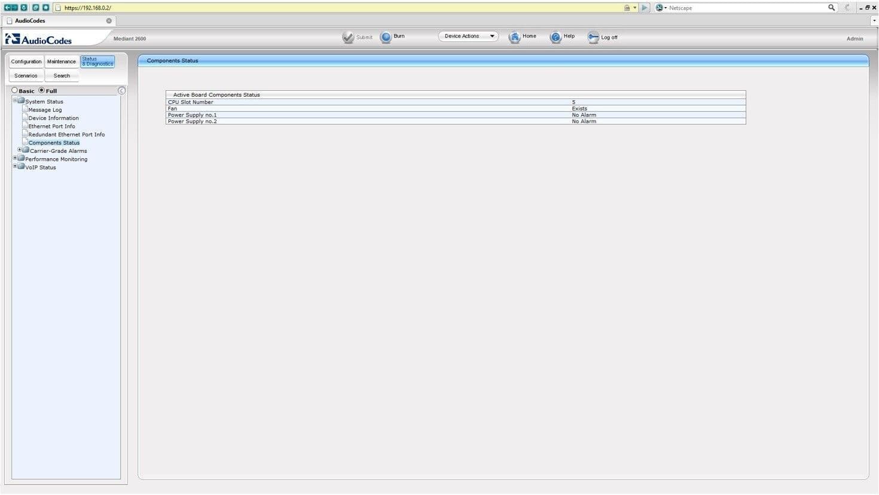The width and height of the screenshot is (879, 495).
Task: Open the Device Actions dropdown
Action: 468,36
